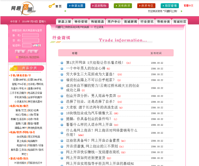Click the right green marquee arrow icon
This screenshot has width=199, height=166.
[181, 11]
